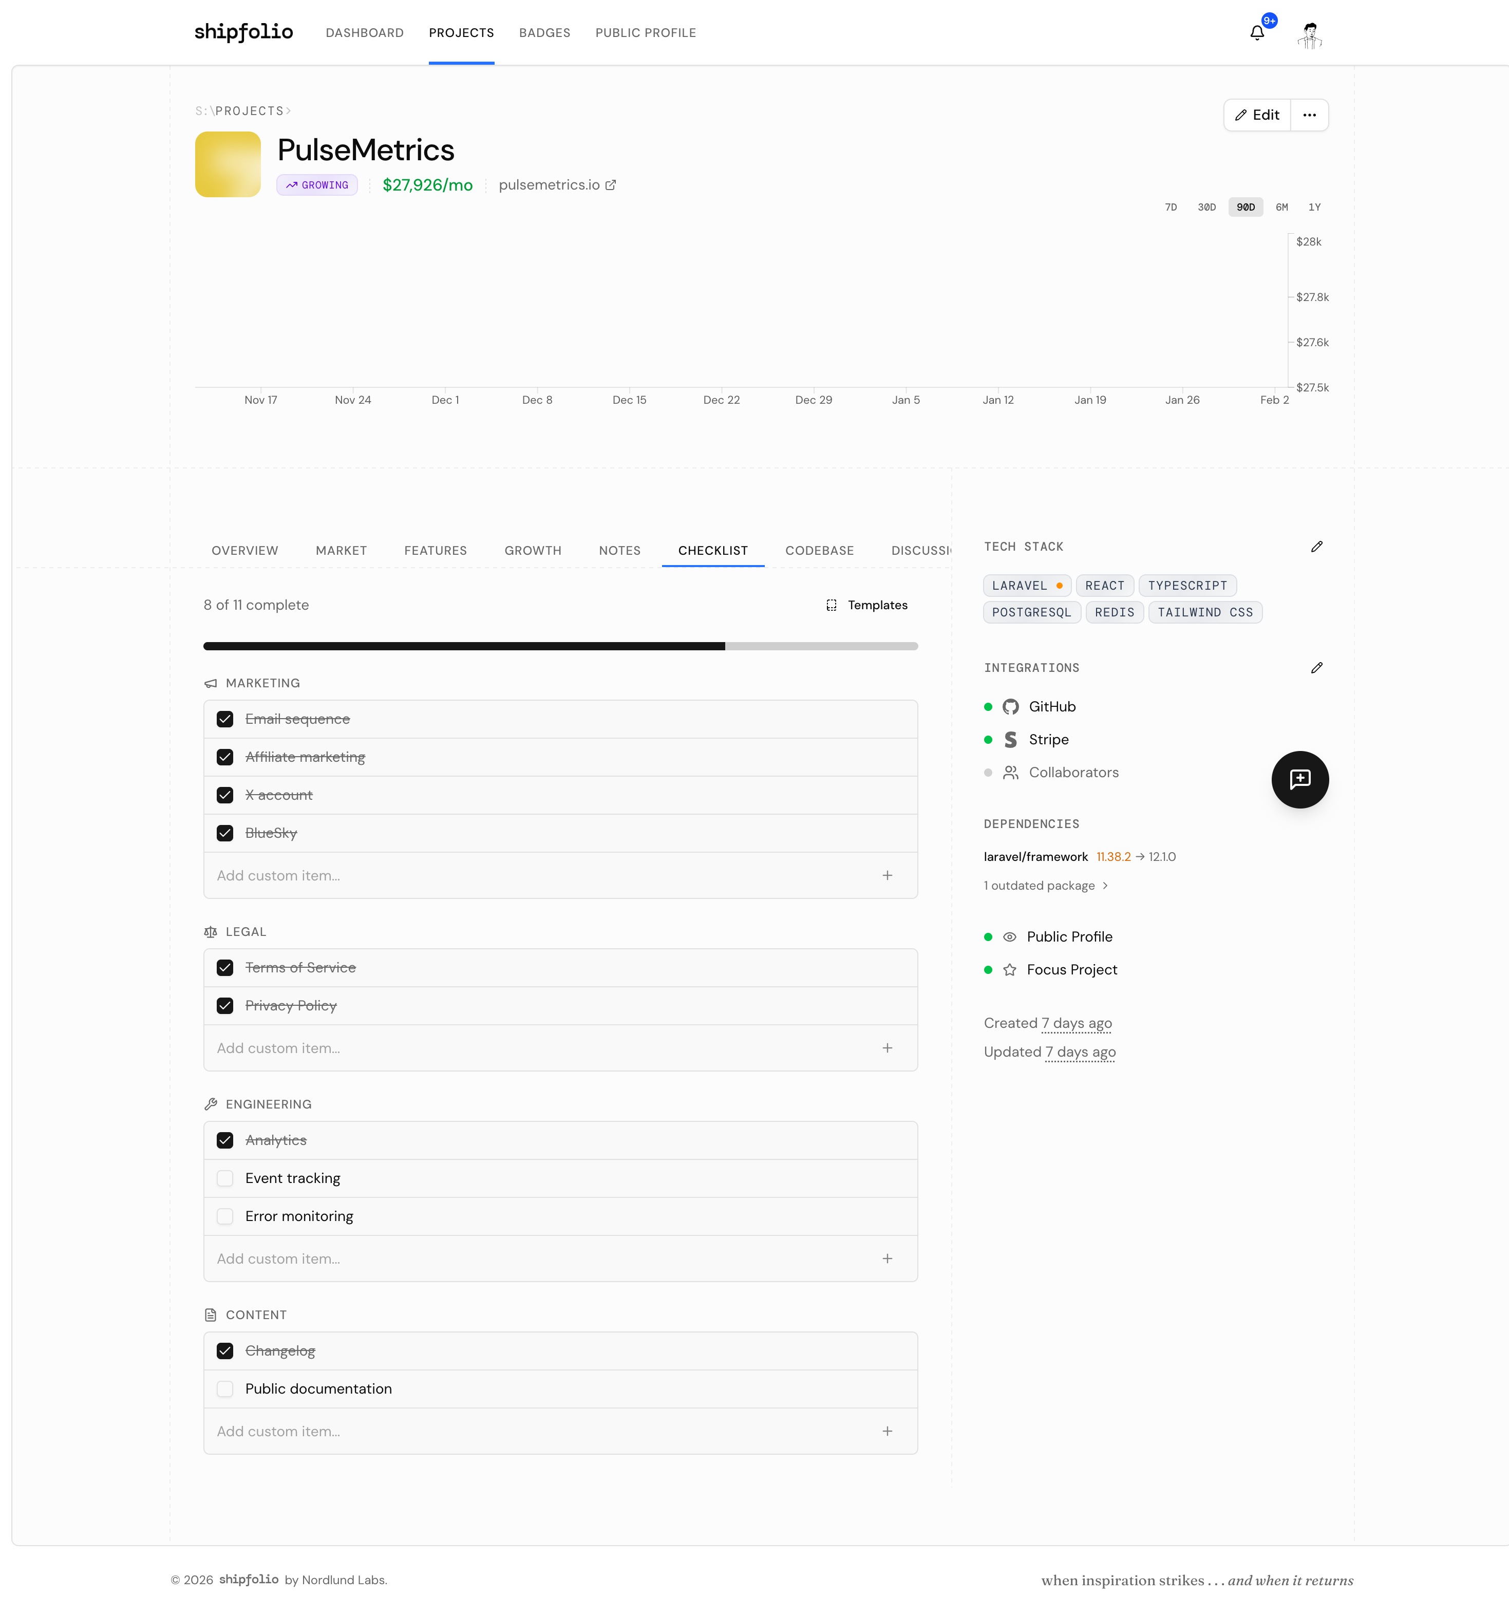Open Badges in top navigation

coord(544,33)
